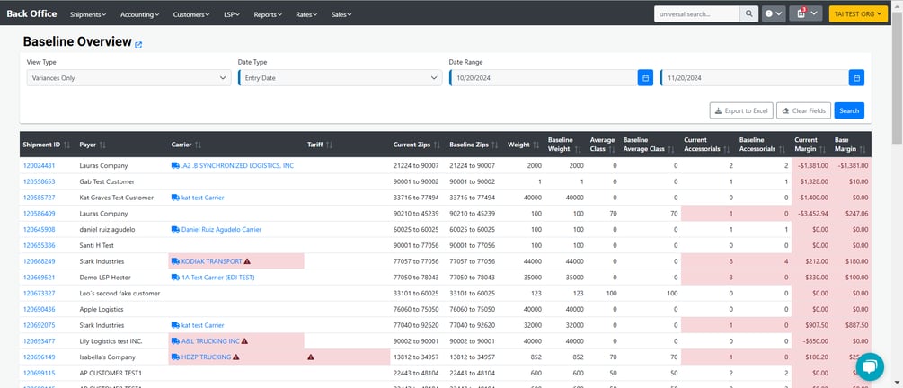
Task: Sort by Shipment ID column arrows
Action: point(66,145)
